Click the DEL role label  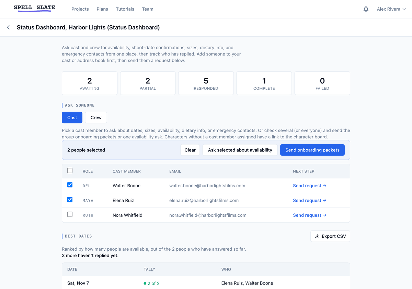pos(87,186)
